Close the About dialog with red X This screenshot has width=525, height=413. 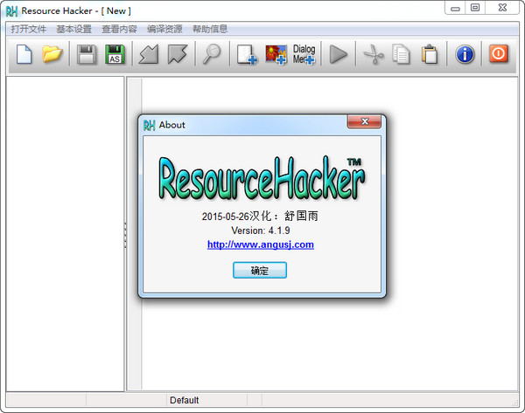pos(364,121)
